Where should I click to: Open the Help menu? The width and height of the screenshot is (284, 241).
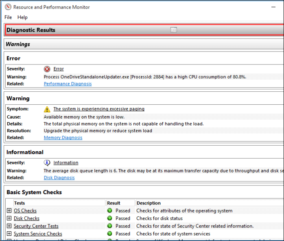pyautogui.click(x=22, y=17)
